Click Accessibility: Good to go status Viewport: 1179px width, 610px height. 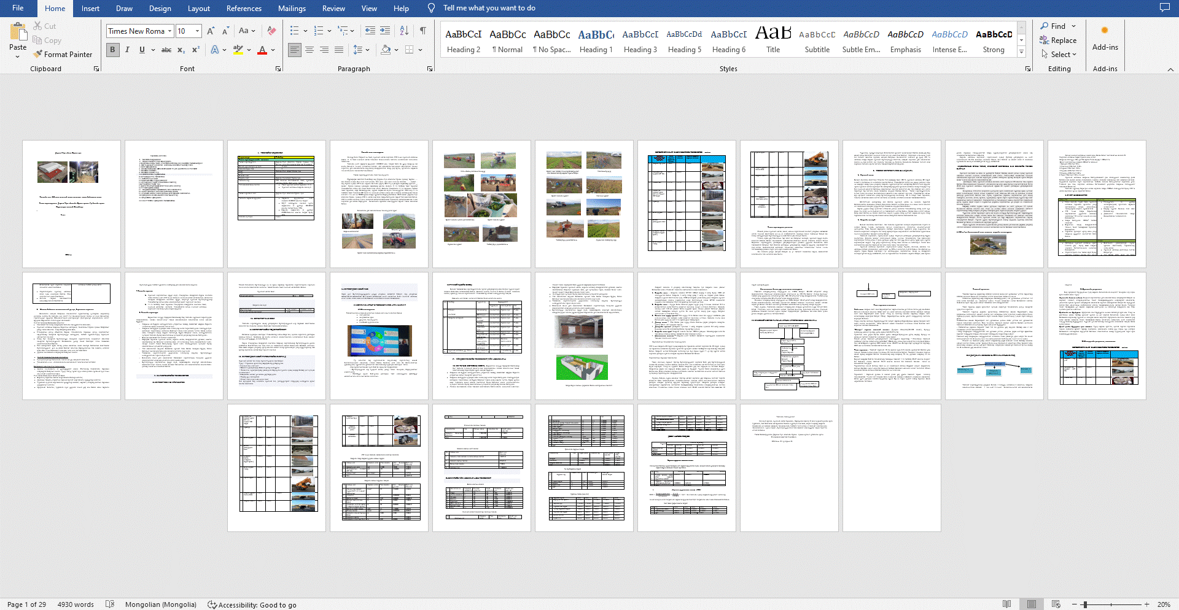point(252,604)
